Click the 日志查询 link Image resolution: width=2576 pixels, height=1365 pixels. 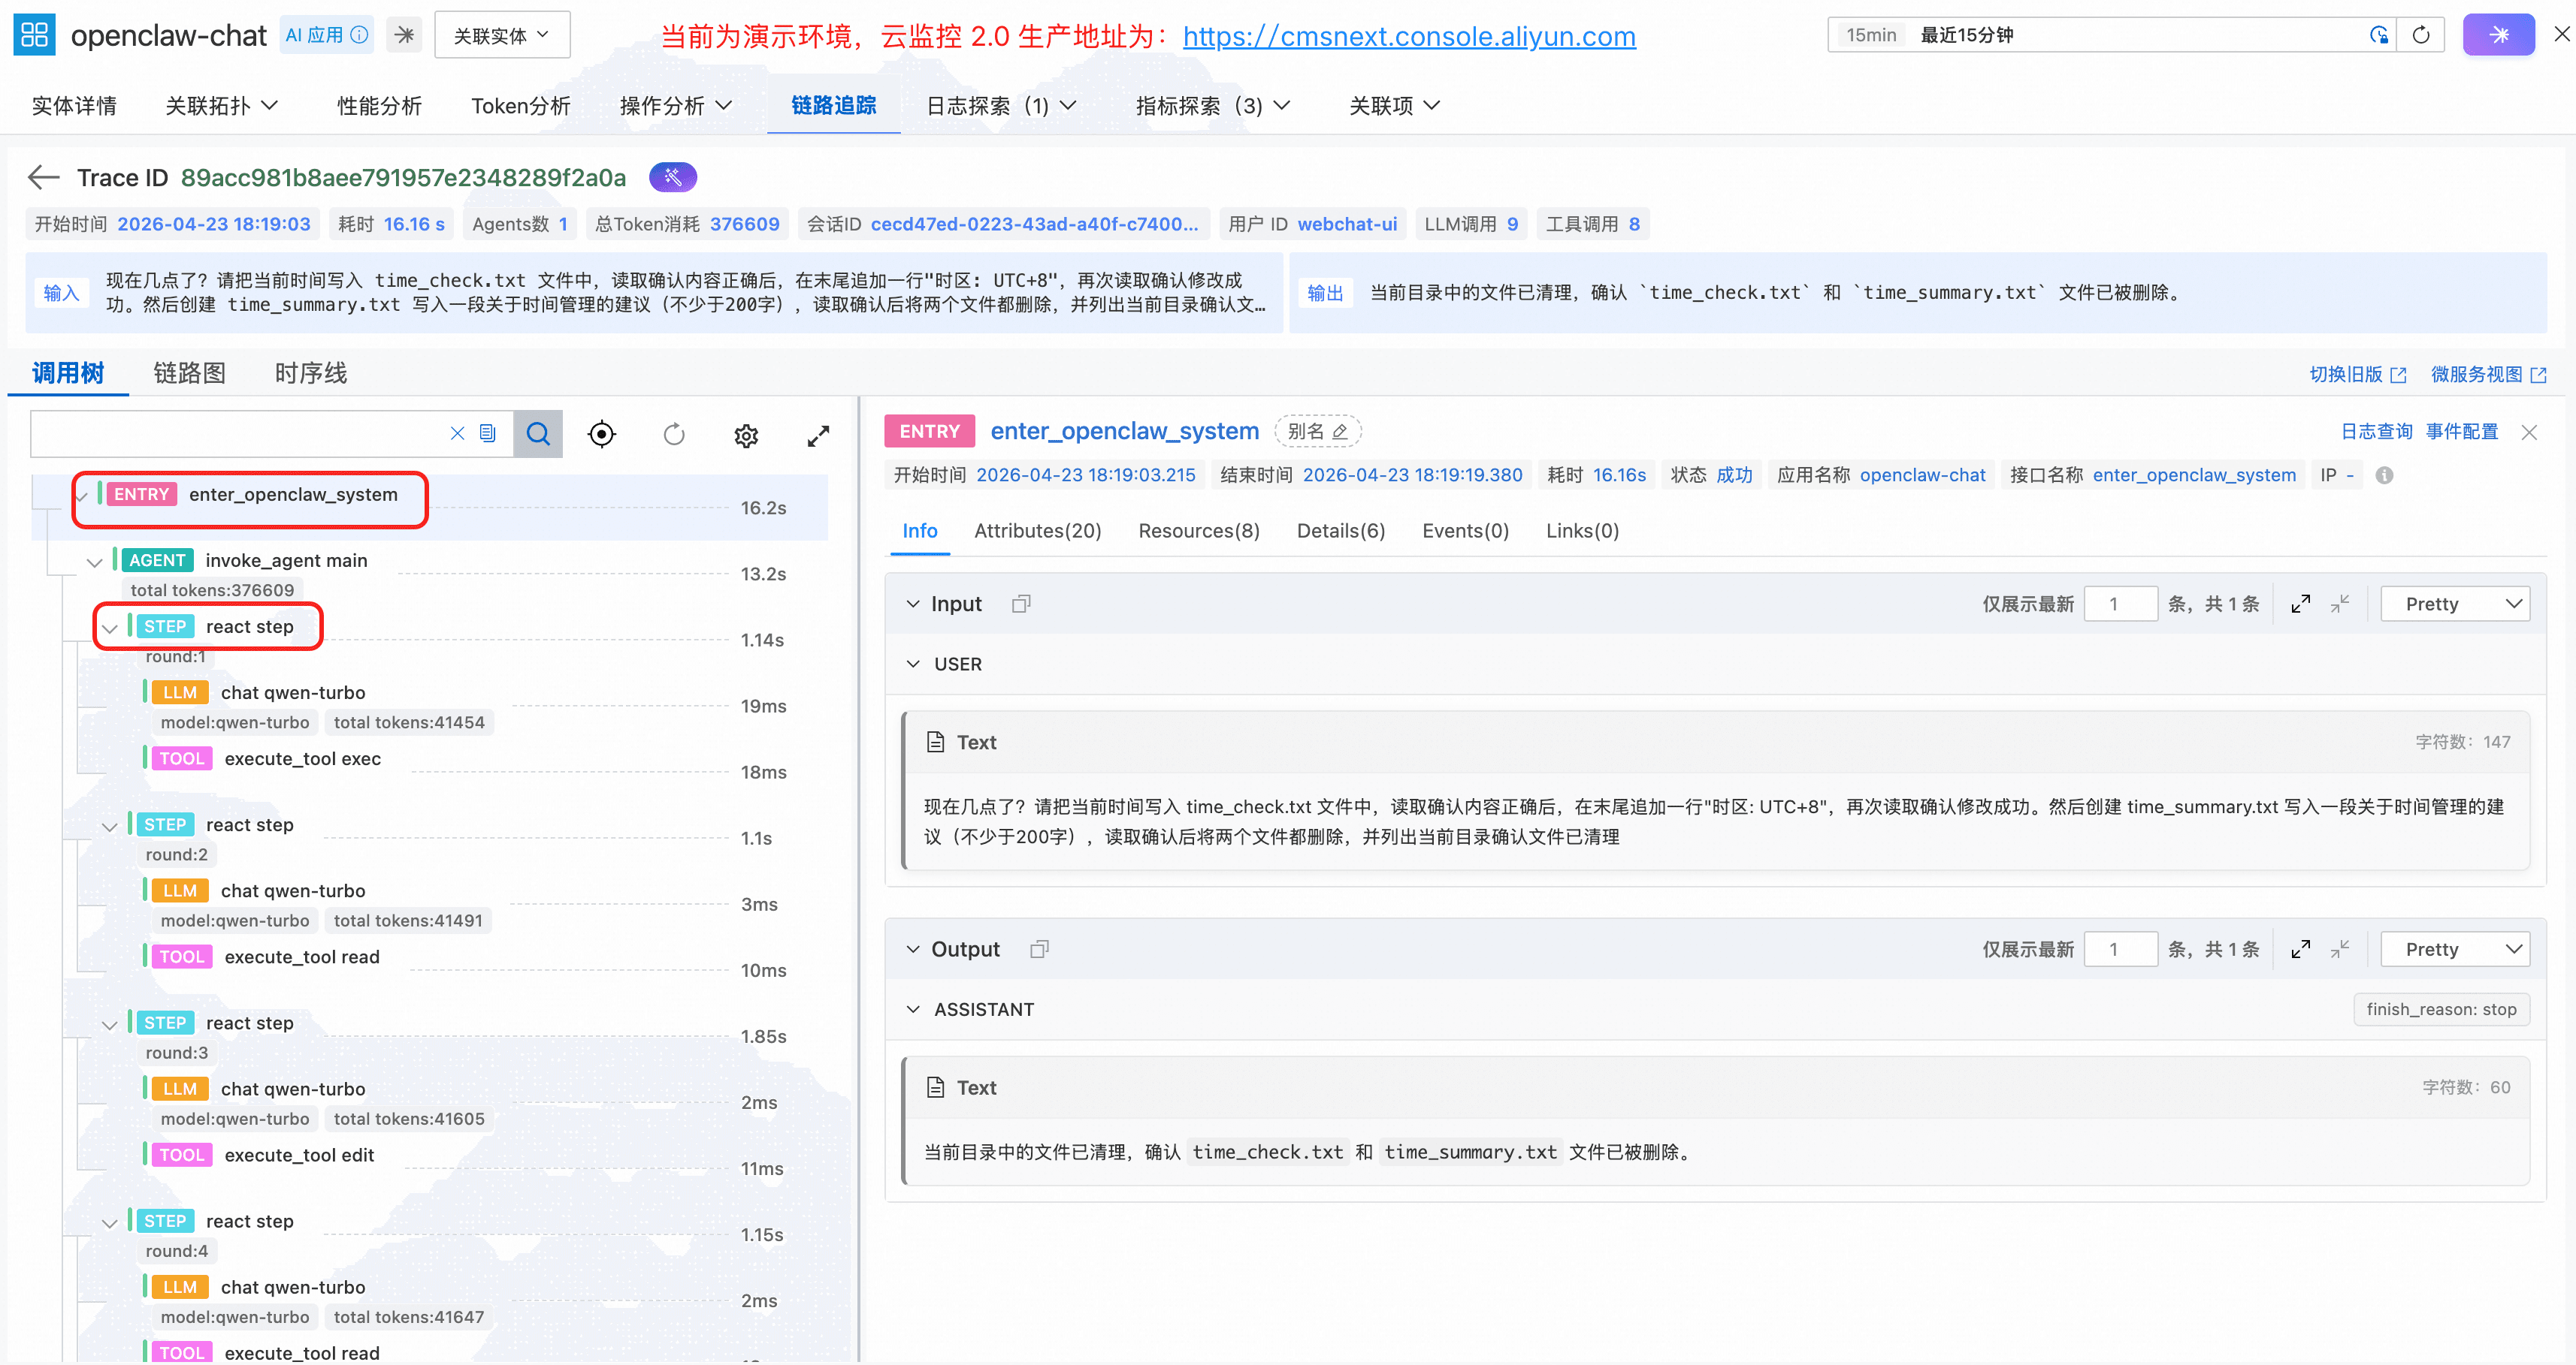(x=2375, y=432)
